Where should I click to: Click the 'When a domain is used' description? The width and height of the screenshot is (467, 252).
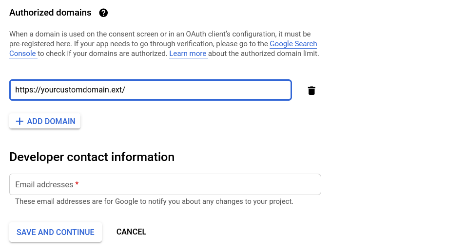pyautogui.click(x=164, y=44)
